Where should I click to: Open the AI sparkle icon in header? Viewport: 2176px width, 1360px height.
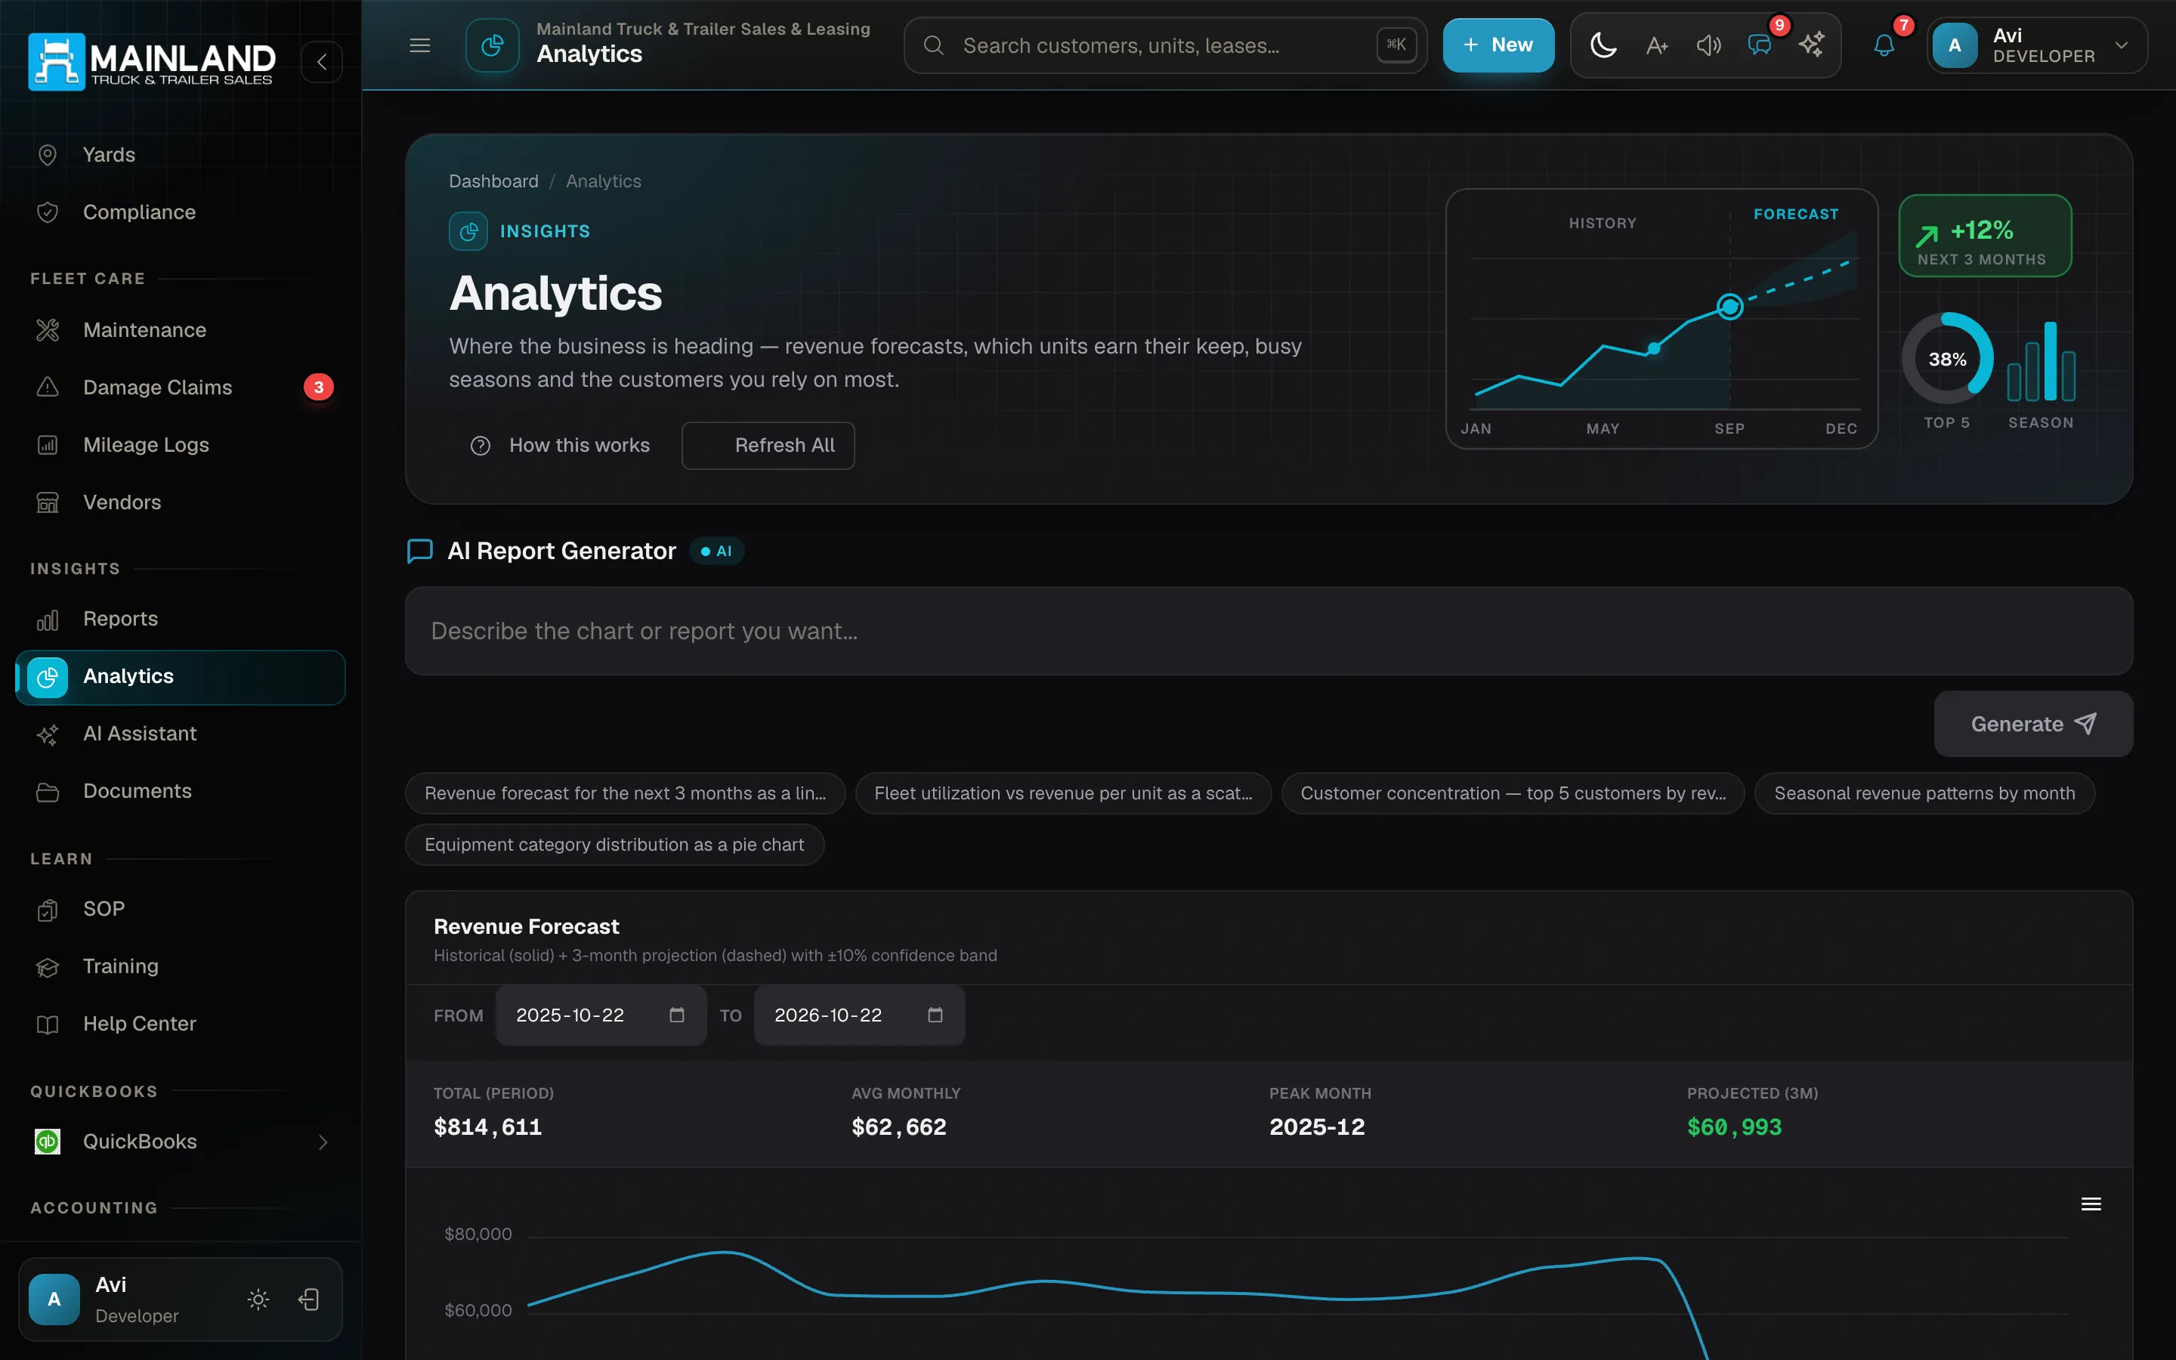click(x=1812, y=45)
